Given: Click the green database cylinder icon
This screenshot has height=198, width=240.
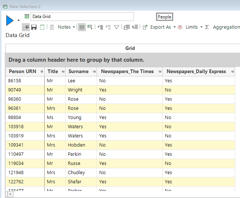Looking at the screenshot, I should pos(42,27).
